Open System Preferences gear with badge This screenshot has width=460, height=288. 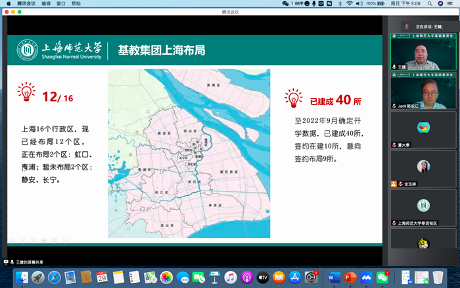(311, 277)
